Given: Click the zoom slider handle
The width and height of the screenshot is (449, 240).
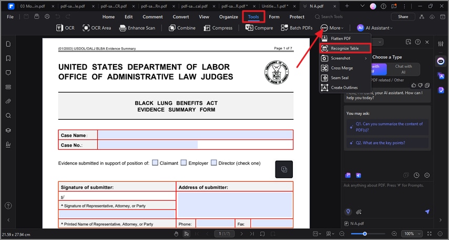Looking at the screenshot, I should pyautogui.click(x=364, y=234).
